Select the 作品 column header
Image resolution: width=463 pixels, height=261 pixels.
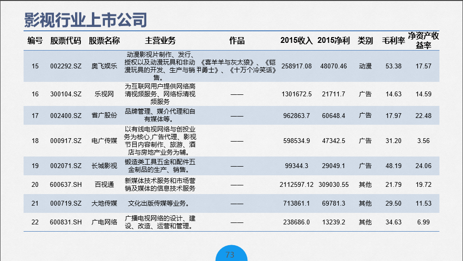click(237, 40)
